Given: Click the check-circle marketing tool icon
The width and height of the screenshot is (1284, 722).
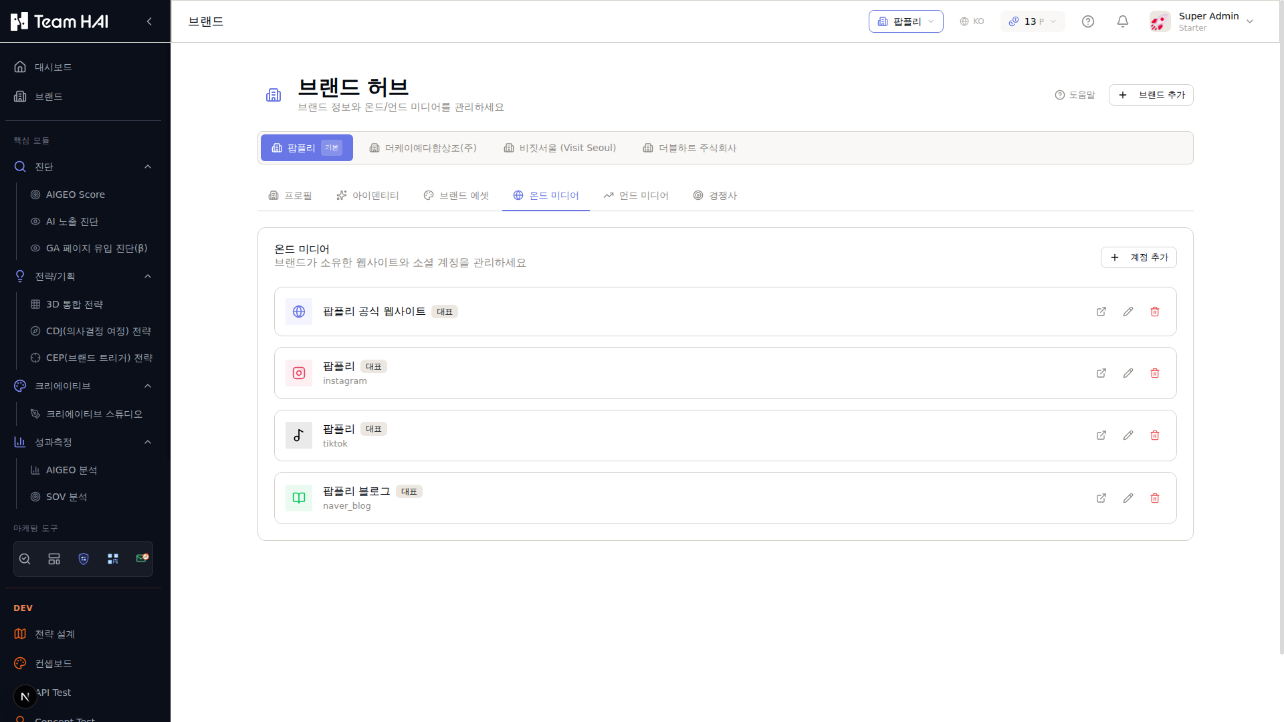Looking at the screenshot, I should [x=25, y=559].
